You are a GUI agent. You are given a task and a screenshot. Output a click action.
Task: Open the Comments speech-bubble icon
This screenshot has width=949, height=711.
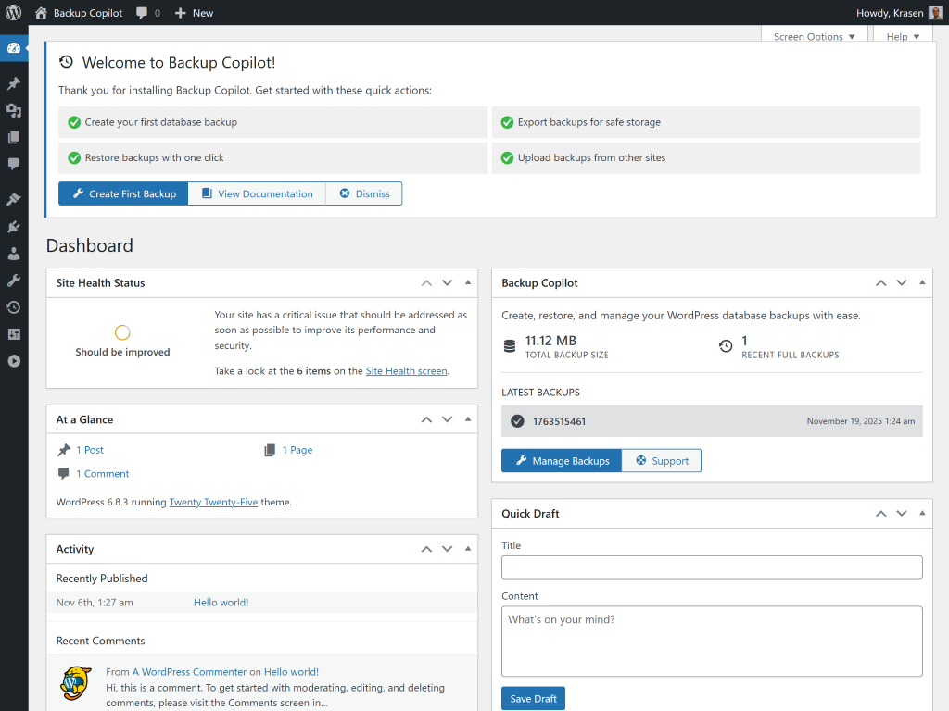[14, 164]
